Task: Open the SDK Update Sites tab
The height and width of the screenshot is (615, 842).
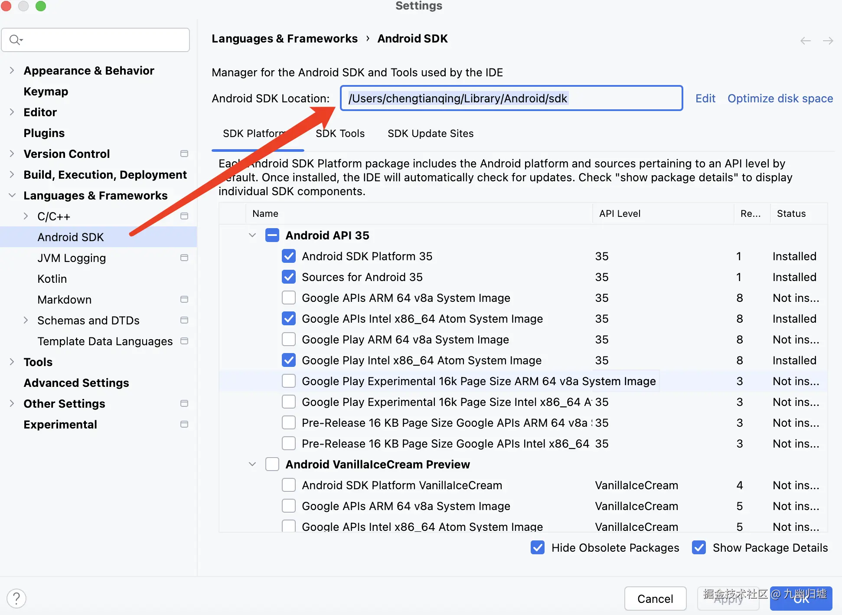Action: [430, 134]
